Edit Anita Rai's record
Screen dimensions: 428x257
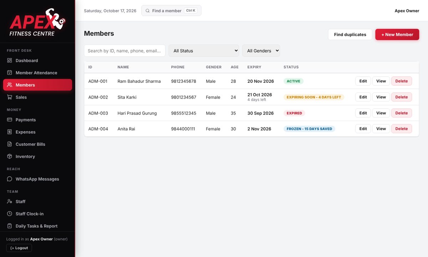(x=363, y=129)
